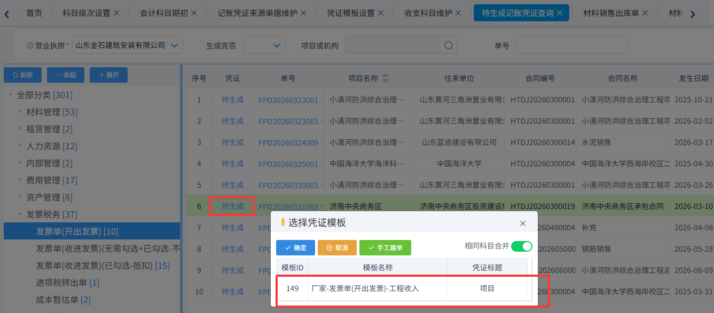
Task: Close the 材料销售出库单 tab
Action: (645, 13)
